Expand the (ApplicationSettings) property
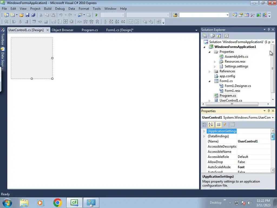277x208 pixels. tap(204, 131)
